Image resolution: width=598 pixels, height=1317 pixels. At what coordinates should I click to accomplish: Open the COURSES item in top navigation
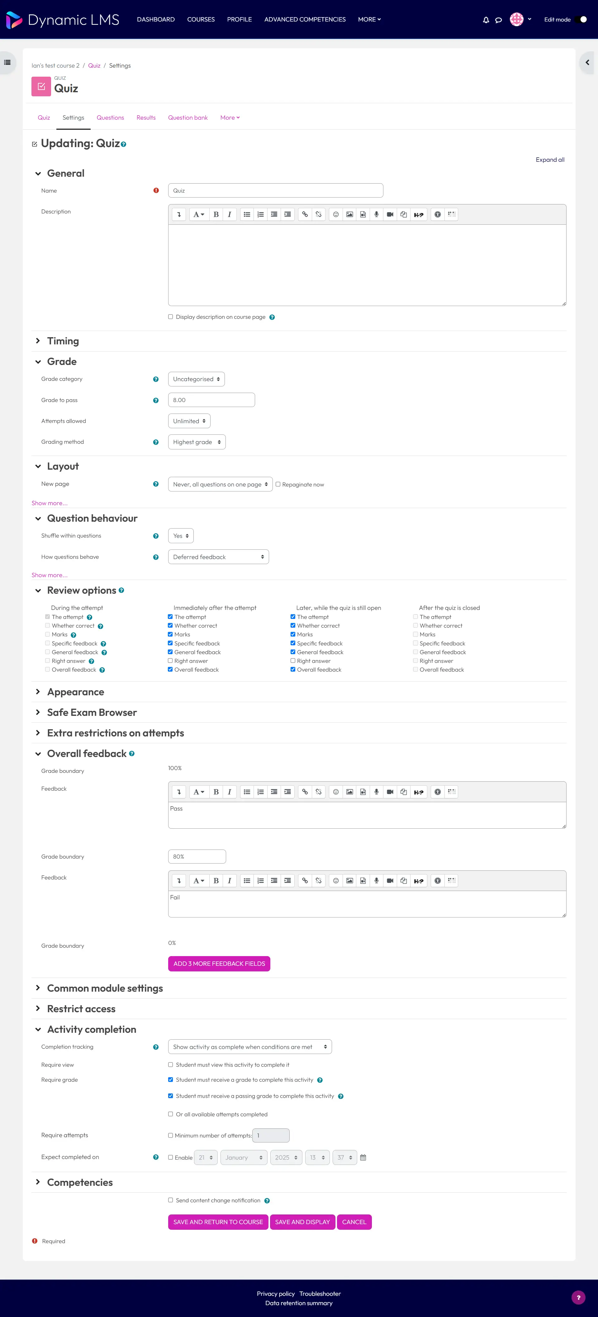coord(201,19)
